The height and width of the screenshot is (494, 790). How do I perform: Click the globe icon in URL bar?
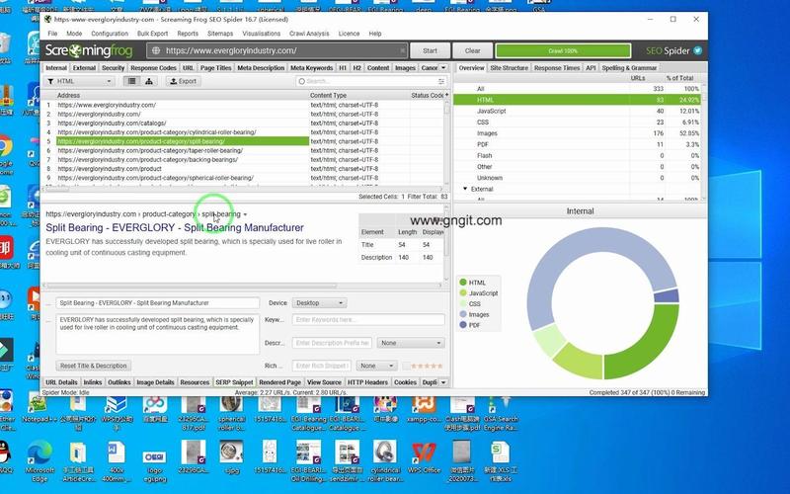[156, 50]
